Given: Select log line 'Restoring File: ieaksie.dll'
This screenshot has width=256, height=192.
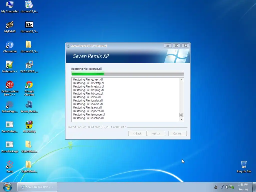Looking at the screenshot, I should coord(88,104).
